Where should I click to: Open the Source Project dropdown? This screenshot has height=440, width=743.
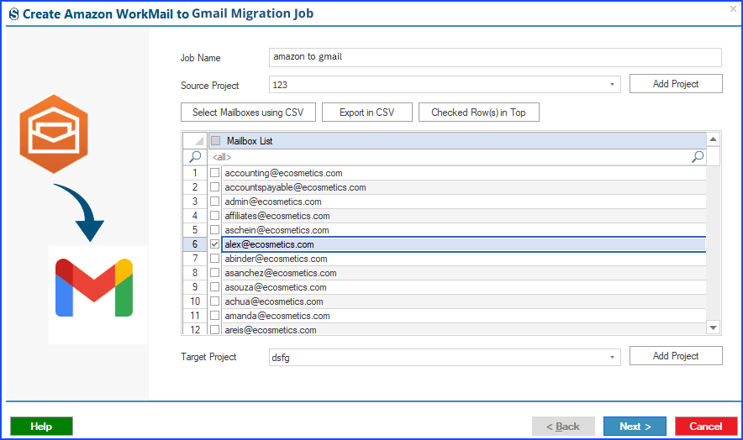point(612,85)
